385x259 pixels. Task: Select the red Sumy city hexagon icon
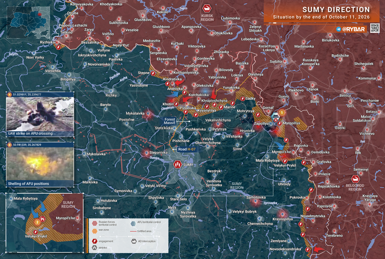(177, 164)
